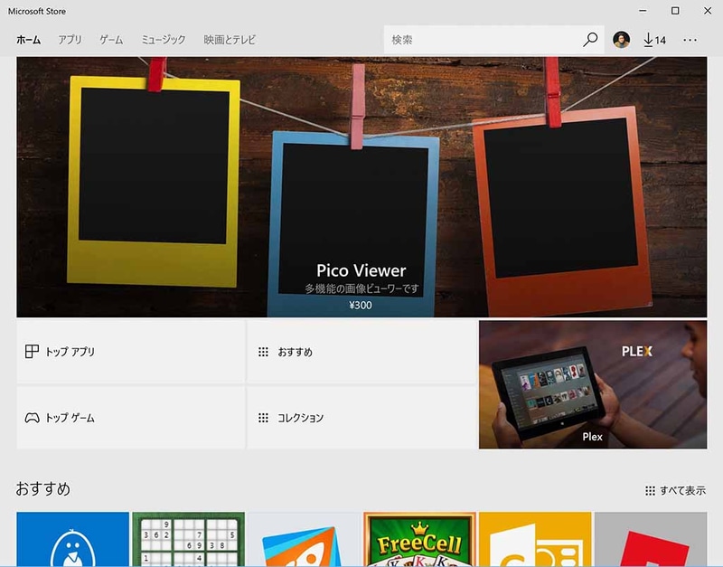Click the dots icon beside おすすめ tile

point(263,352)
